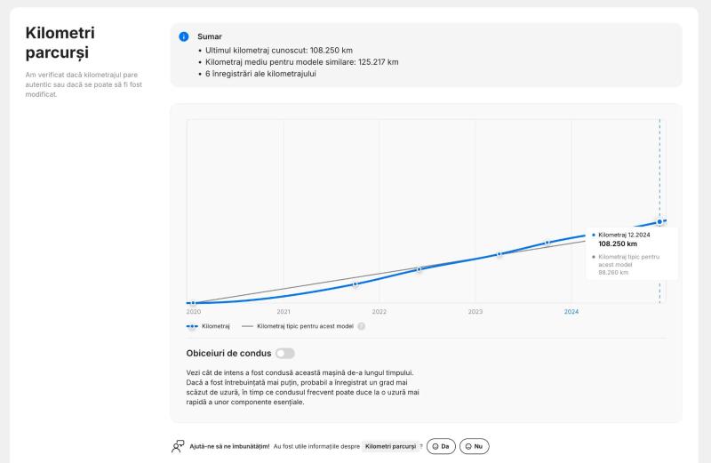Viewport: 711px width, 463px height.
Task: Click the 2024 label on the chart axis
Action: [x=571, y=312]
